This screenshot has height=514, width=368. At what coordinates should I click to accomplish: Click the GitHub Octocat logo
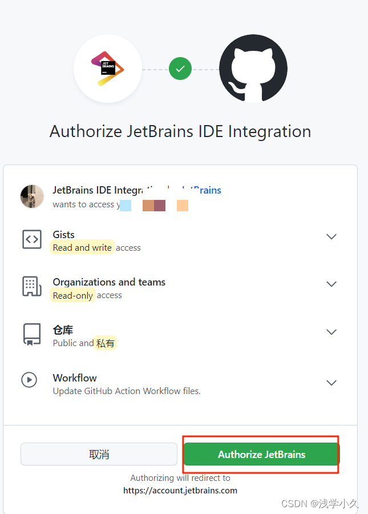click(x=253, y=69)
